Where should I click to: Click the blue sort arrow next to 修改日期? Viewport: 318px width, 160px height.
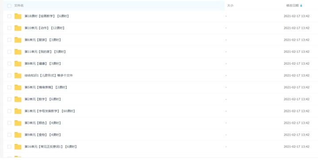301,6
